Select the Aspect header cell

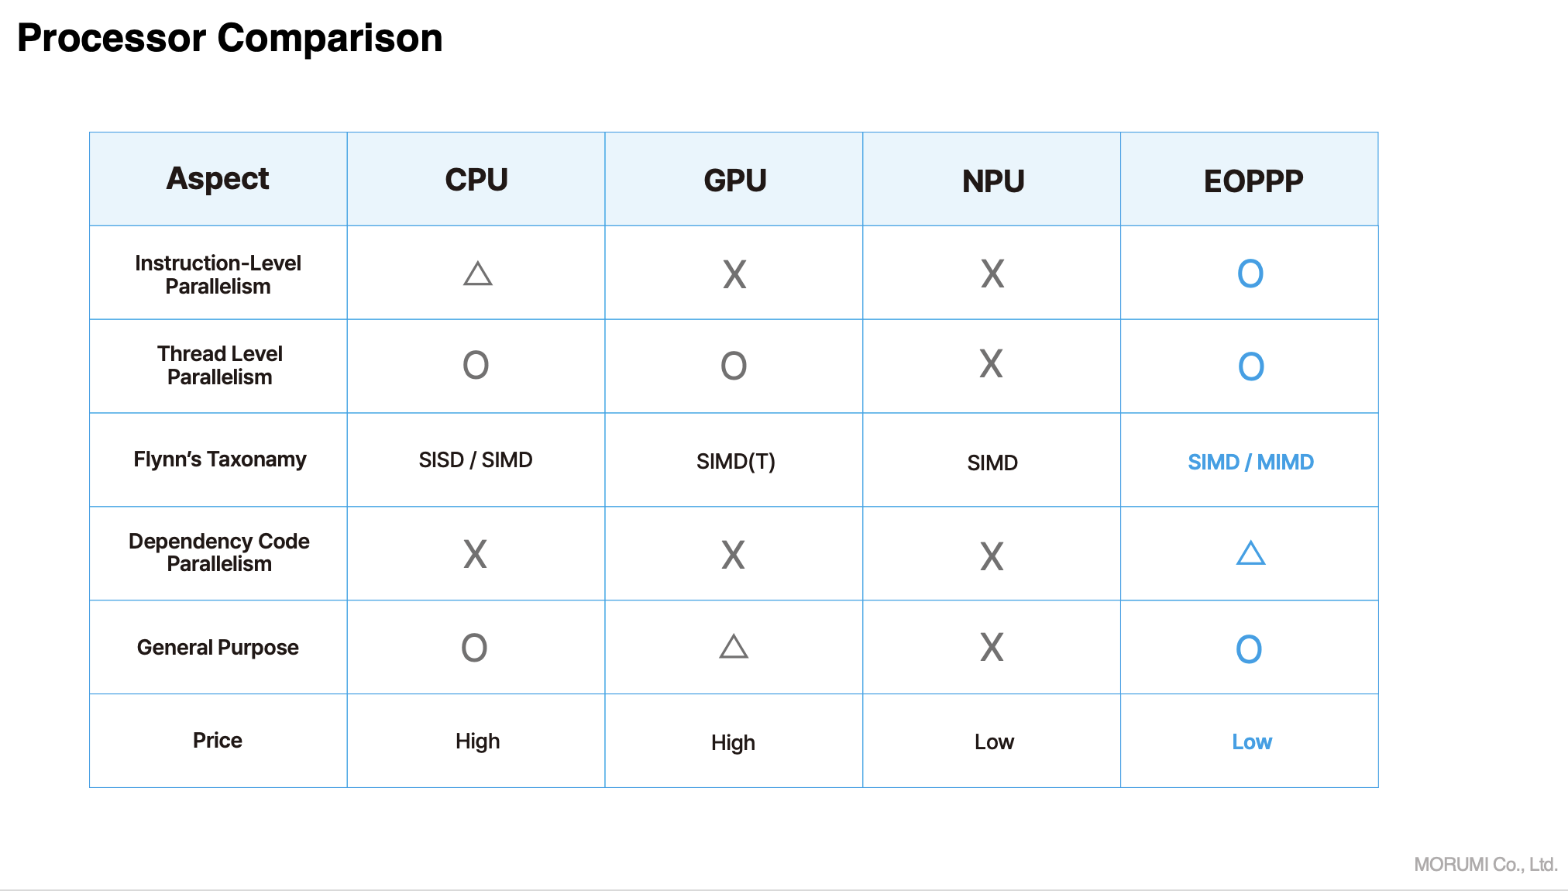pos(218,179)
